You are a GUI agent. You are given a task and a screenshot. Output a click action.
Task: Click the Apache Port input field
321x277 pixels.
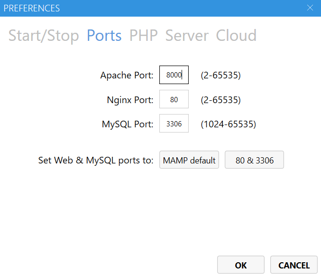click(174, 75)
